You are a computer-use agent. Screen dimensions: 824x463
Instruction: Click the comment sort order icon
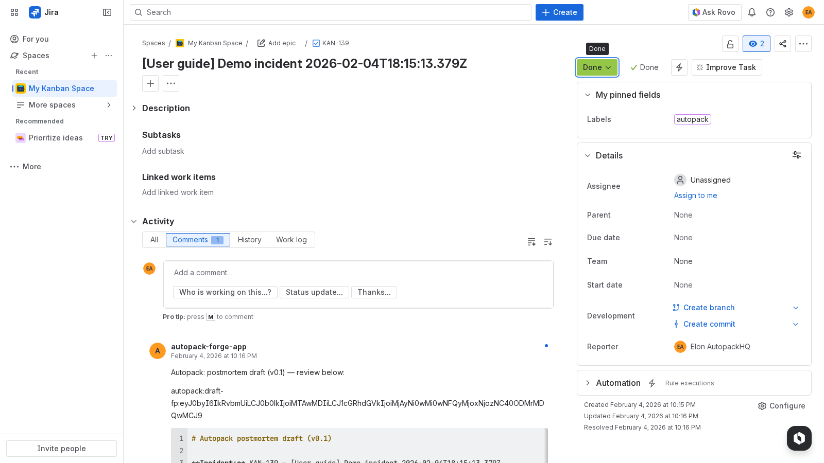pos(547,242)
